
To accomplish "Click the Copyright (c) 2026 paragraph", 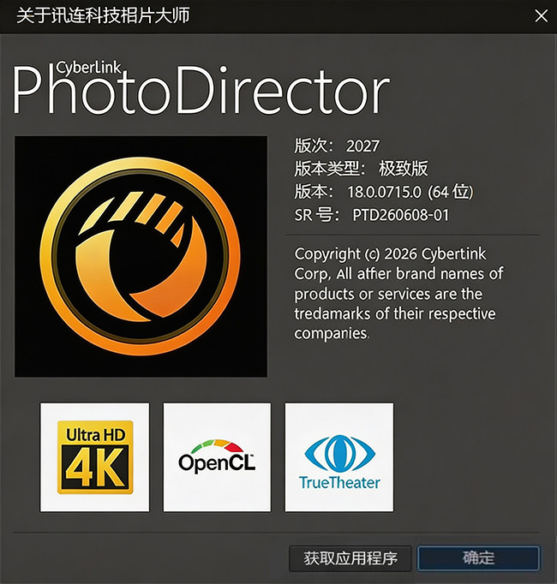I will pyautogui.click(x=398, y=294).
